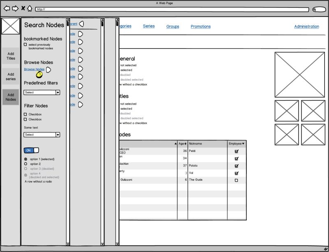Click the node list panel scrollbar down arrow
The height and width of the screenshot is (252, 329).
[x=102, y=244]
